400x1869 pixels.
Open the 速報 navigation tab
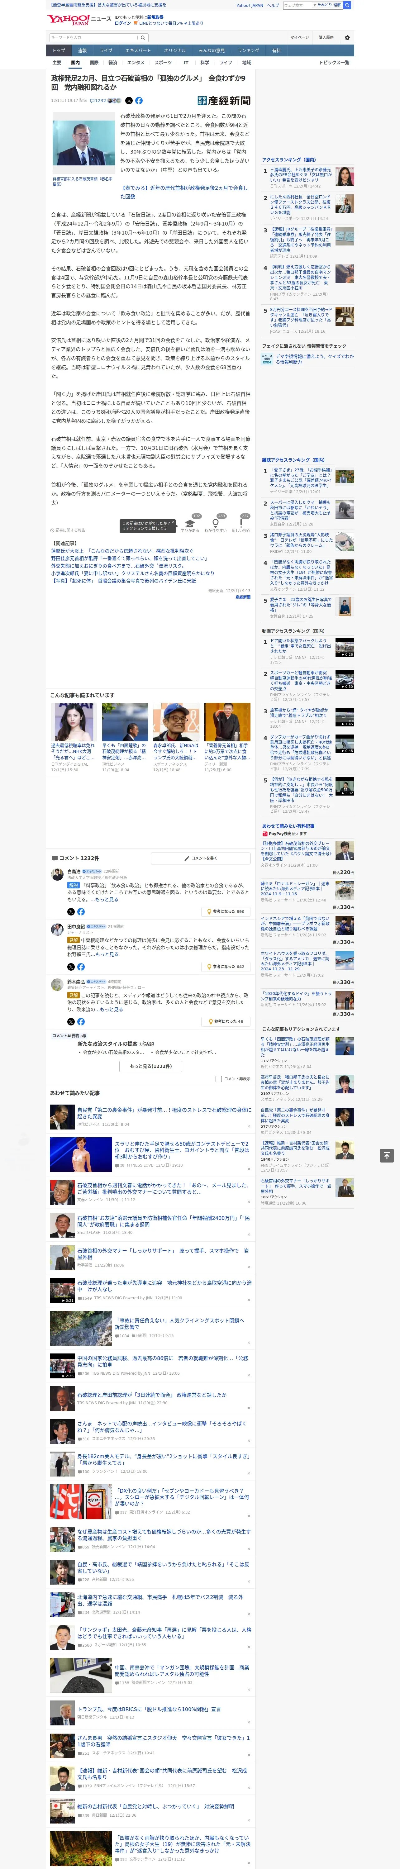coord(82,50)
